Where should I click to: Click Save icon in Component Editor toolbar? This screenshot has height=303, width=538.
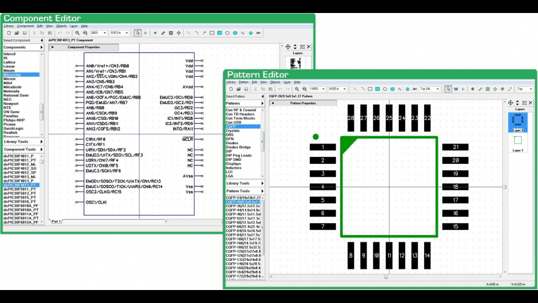pyautogui.click(x=25, y=33)
